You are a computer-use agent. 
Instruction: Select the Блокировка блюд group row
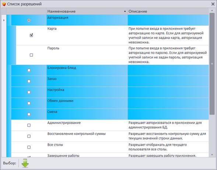pos(110,70)
